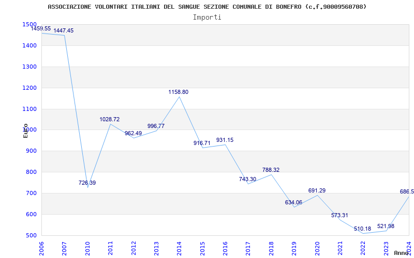Click the 'Anno' x-axis title
This screenshot has height=258, width=414.
coord(402,253)
